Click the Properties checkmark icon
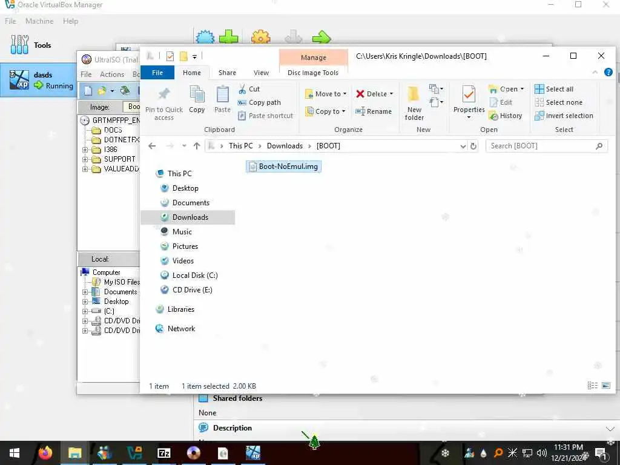Screen dimensions: 620x465 469,94
